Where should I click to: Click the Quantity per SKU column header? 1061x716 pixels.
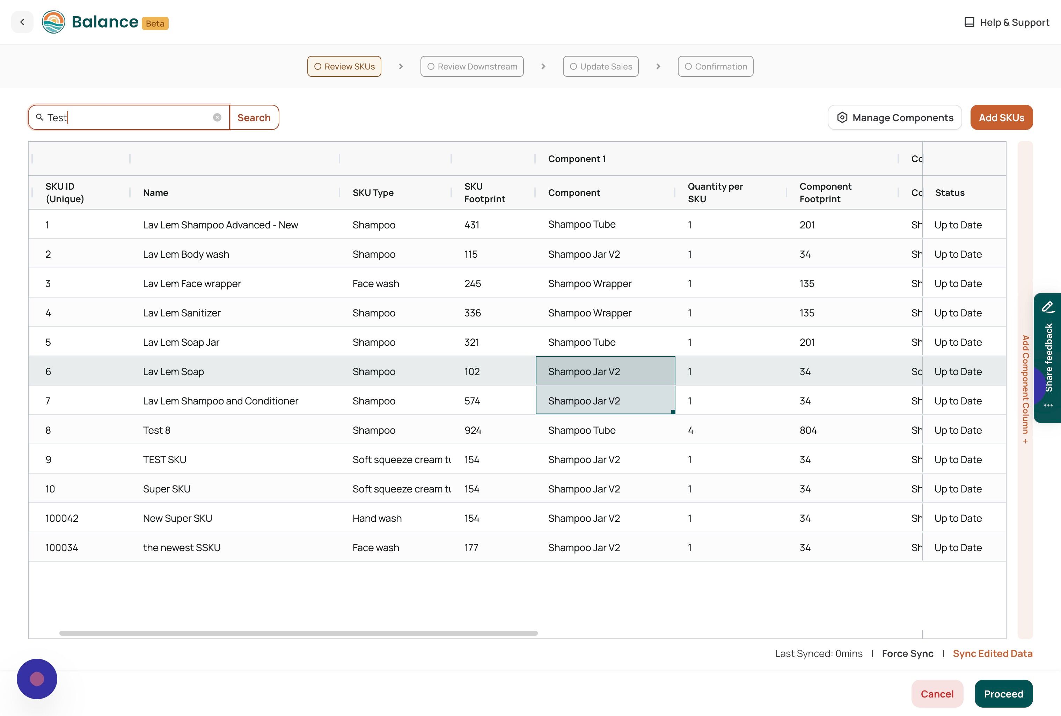[x=731, y=193]
